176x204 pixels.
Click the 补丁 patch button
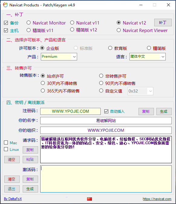coord(163,22)
